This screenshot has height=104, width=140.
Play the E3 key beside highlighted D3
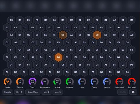point(67,57)
